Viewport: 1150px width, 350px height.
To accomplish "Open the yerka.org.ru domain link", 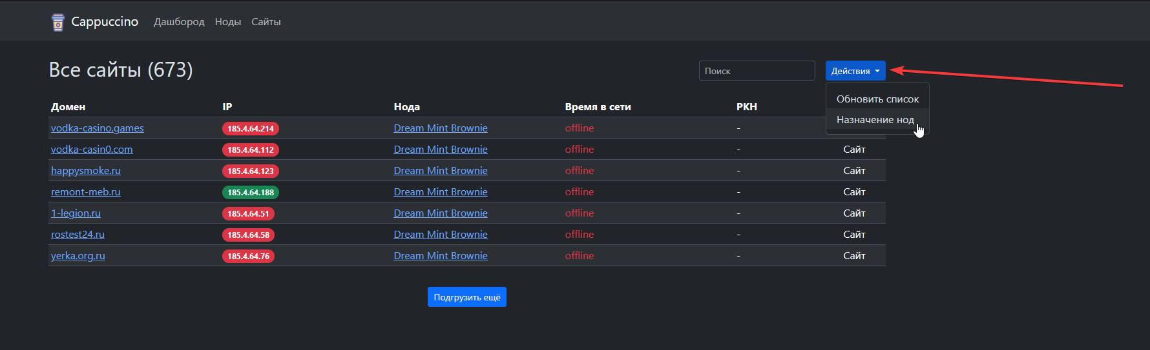I will tap(78, 256).
